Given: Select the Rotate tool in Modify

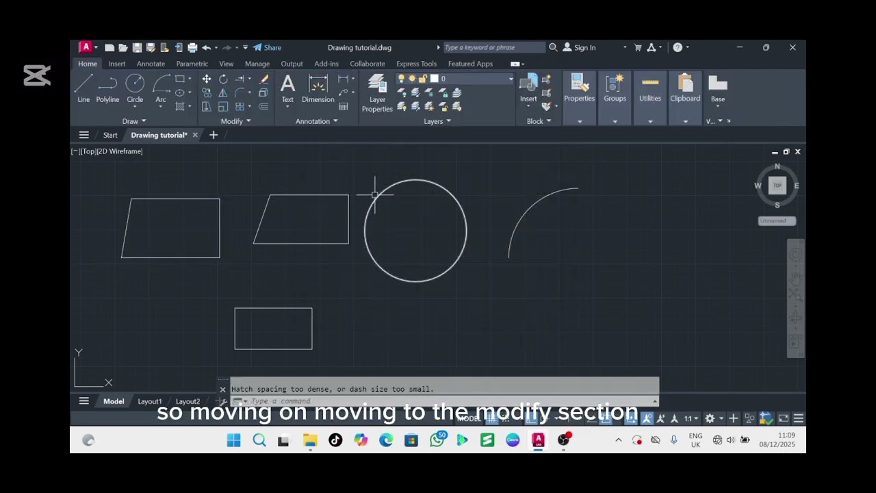Looking at the screenshot, I should 223,79.
